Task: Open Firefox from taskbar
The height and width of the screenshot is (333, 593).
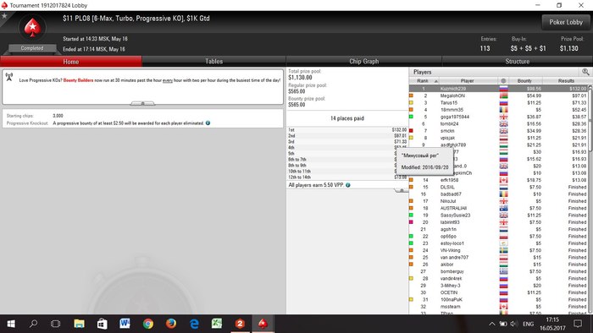Action: 171,324
